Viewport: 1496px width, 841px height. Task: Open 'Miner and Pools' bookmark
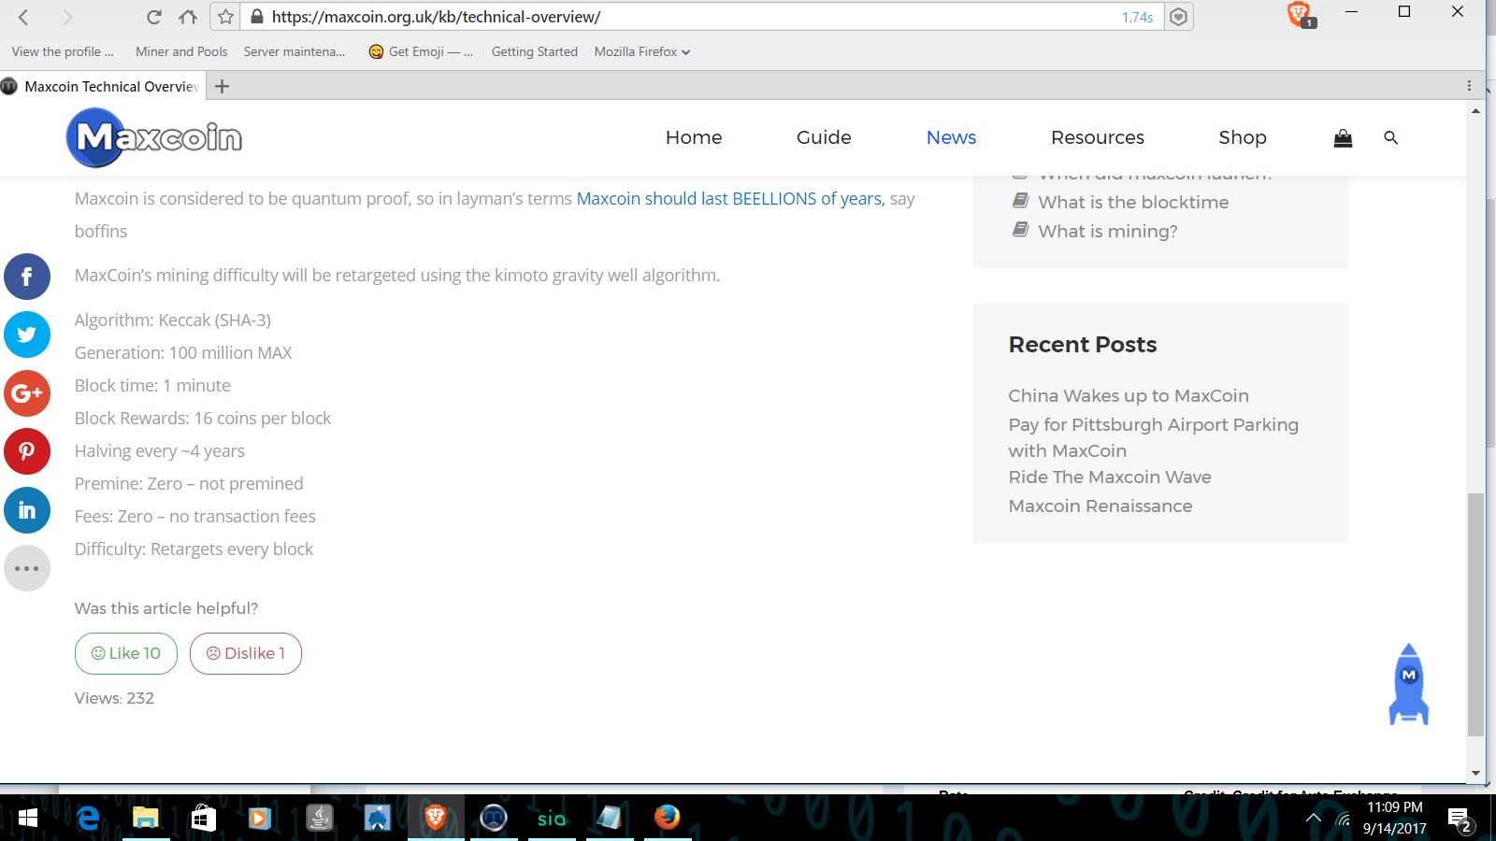click(x=181, y=51)
